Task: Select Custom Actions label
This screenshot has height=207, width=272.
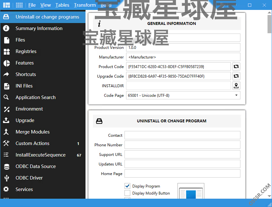Action: click(33, 143)
